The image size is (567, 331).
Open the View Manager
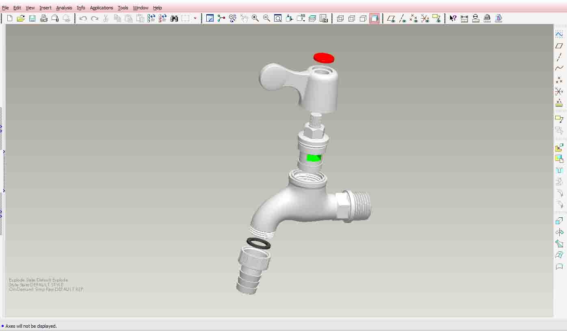tap(324, 18)
